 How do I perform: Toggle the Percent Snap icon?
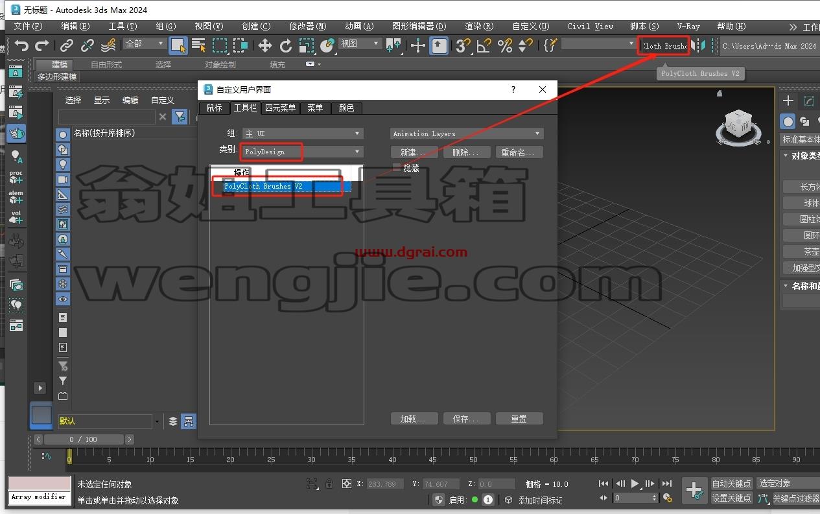[504, 45]
